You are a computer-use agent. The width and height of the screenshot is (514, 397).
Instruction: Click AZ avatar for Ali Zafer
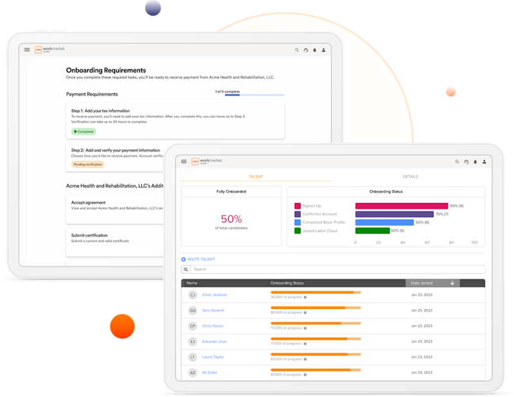192,373
